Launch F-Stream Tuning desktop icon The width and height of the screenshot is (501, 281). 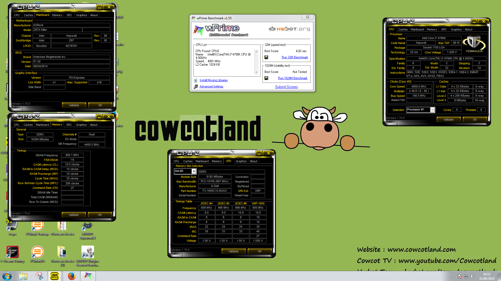pyautogui.click(x=12, y=254)
